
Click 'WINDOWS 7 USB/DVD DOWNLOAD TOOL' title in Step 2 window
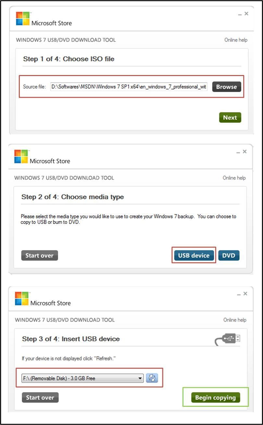[64, 178]
